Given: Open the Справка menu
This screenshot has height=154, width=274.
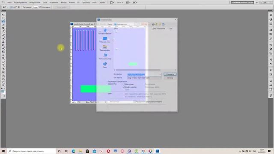Looking at the screenshot, I should (102, 3).
